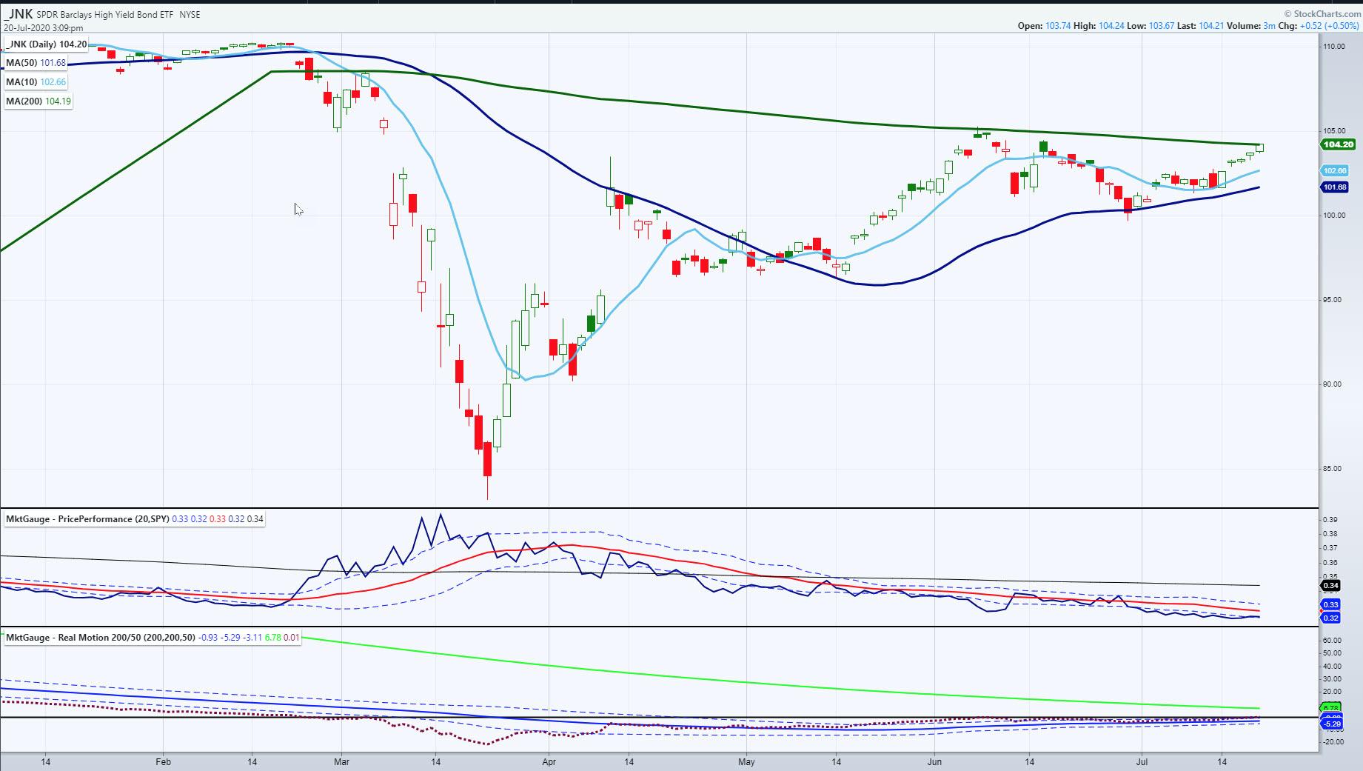Click the Jun label on date axis
Viewport: 1363px width, 771px height.
(x=934, y=761)
